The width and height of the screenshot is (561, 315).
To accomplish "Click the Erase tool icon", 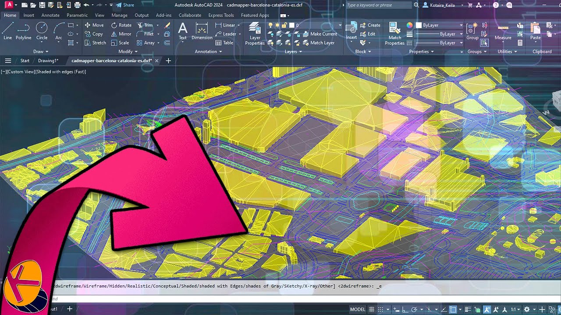I will 167,25.
